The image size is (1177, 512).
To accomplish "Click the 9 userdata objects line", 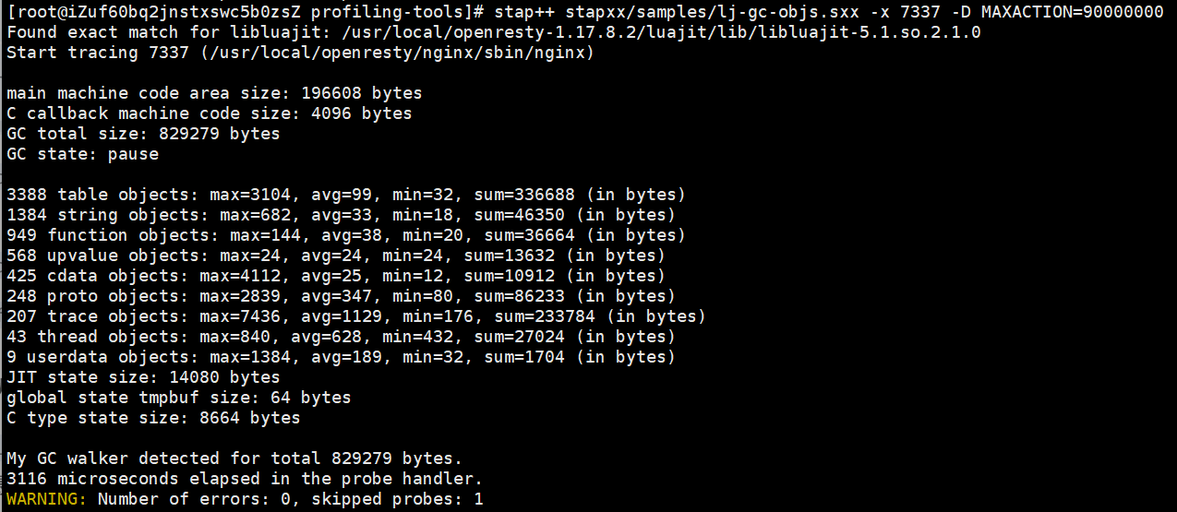I will point(341,357).
